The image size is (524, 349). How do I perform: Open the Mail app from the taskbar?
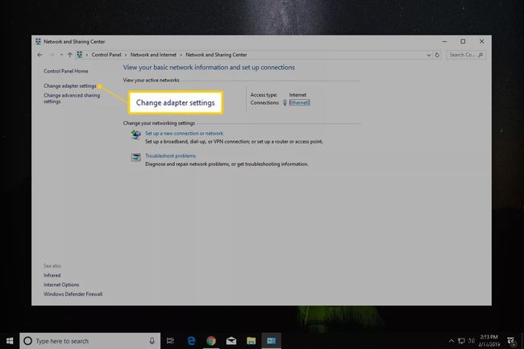[x=231, y=341]
